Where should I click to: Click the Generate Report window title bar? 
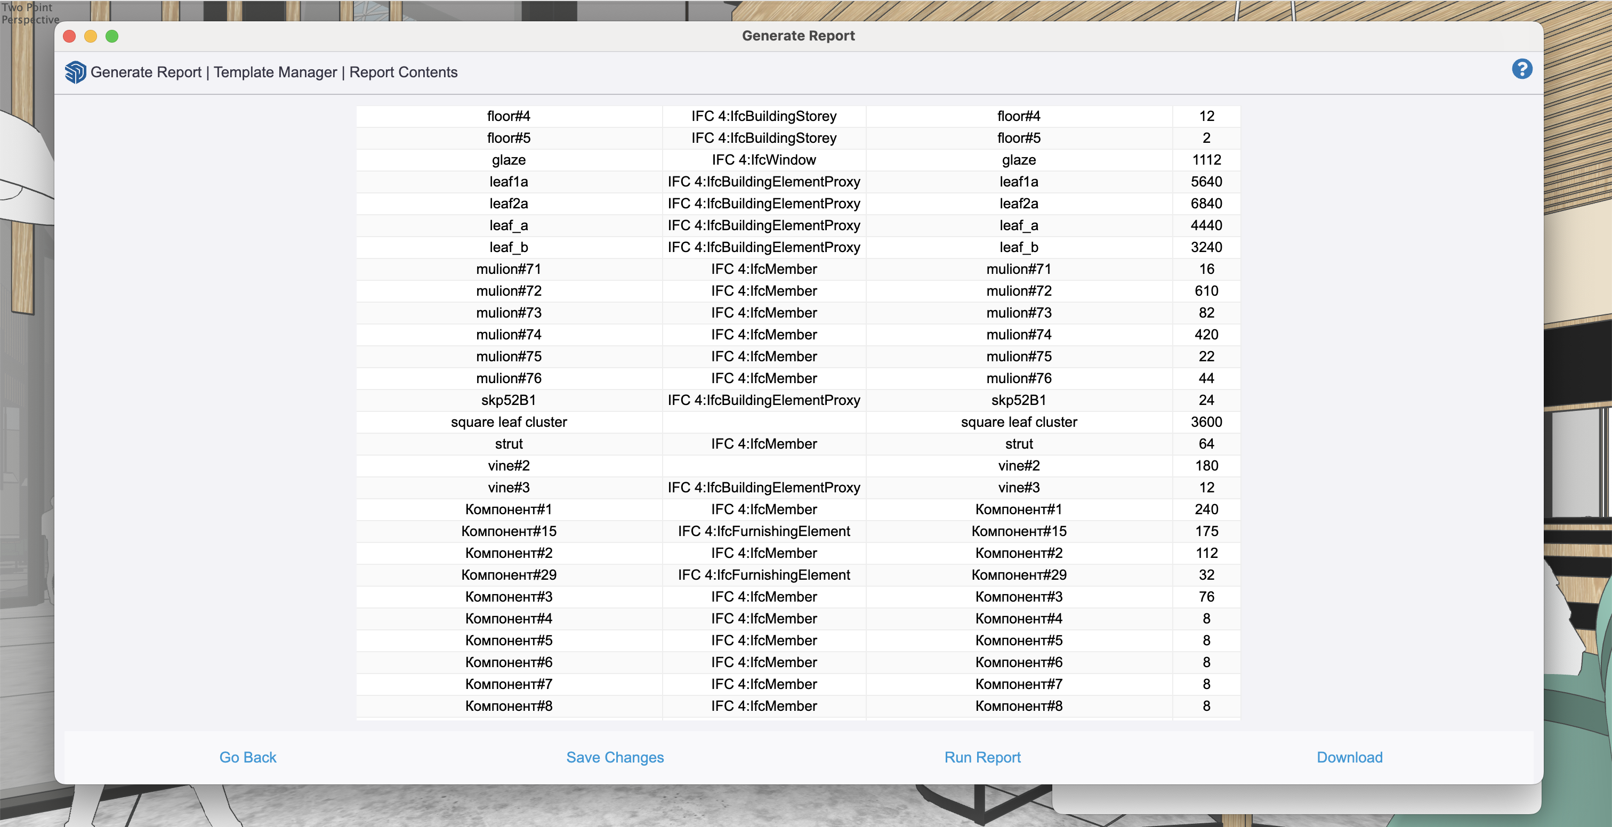(x=798, y=36)
